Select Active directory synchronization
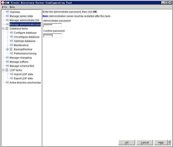Screen dimensions: 173x147 coord(25,82)
